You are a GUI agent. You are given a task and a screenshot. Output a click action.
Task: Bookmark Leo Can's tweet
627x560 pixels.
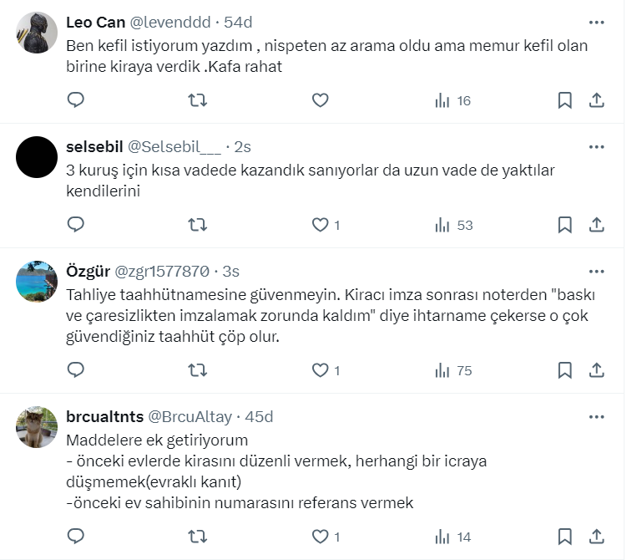564,100
